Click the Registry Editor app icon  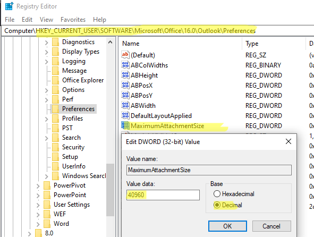pos(9,6)
